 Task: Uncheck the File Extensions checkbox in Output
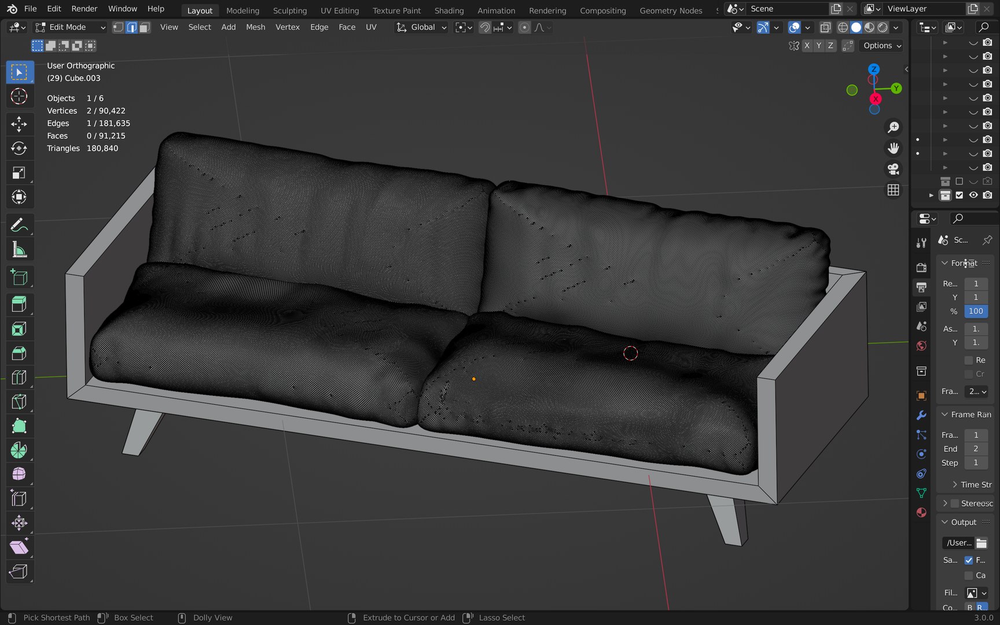click(x=969, y=560)
